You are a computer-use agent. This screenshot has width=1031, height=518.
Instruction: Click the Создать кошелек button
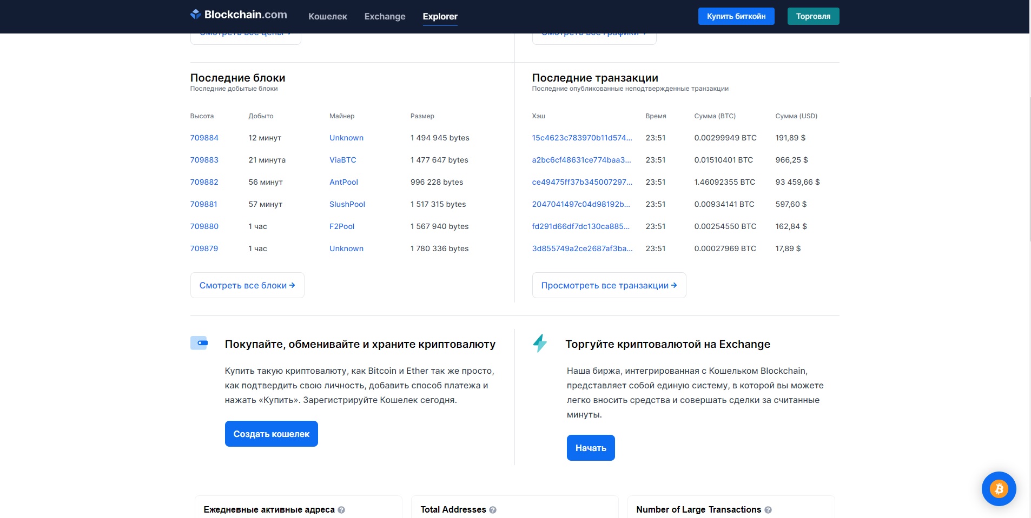[x=272, y=434]
